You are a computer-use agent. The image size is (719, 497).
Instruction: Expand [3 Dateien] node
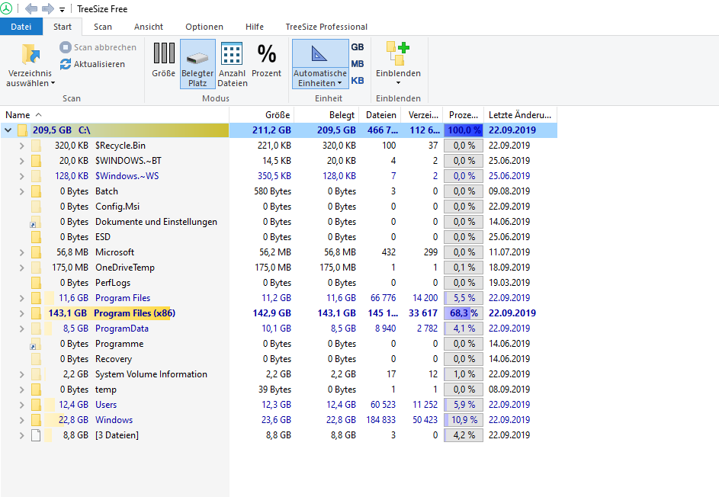coord(21,435)
